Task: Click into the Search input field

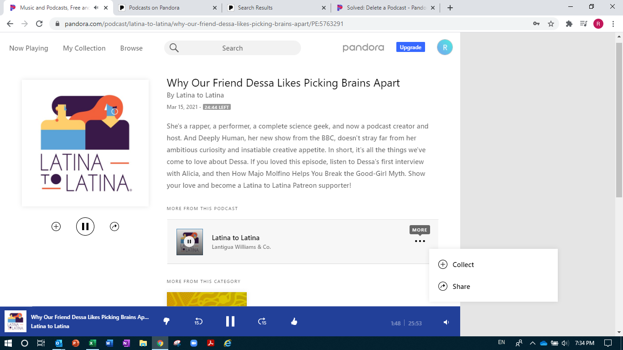Action: (x=233, y=48)
